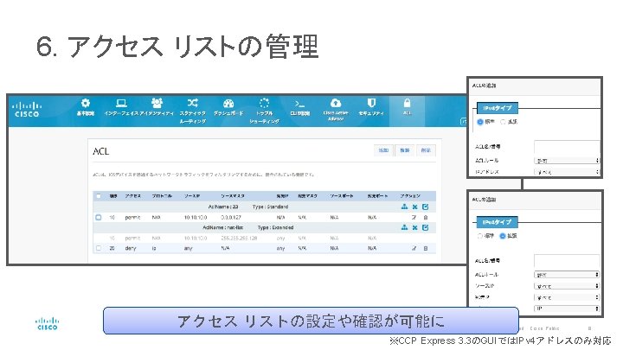Click ACL名/番号 field in extended-type dialog
Image resolution: width=623 pixels, height=350 pixels.
click(x=567, y=261)
